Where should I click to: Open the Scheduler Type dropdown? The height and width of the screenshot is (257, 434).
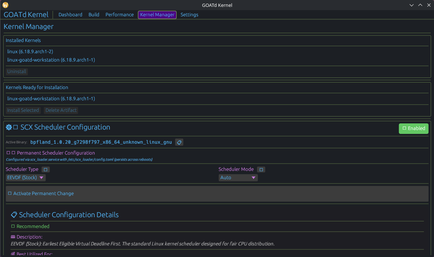pos(26,178)
